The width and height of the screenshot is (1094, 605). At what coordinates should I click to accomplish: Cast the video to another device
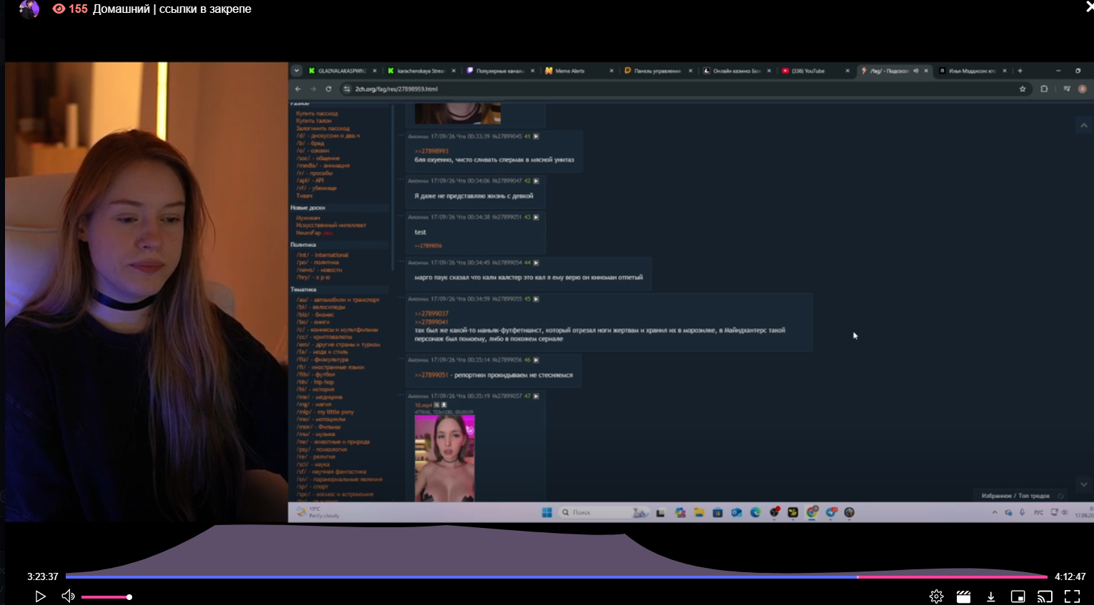pos(1045,596)
